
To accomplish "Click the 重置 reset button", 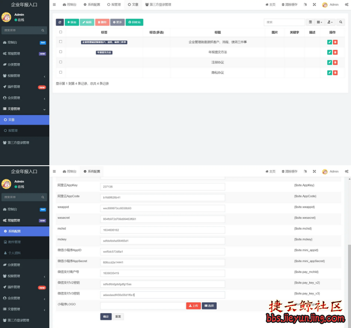I will 118,317.
